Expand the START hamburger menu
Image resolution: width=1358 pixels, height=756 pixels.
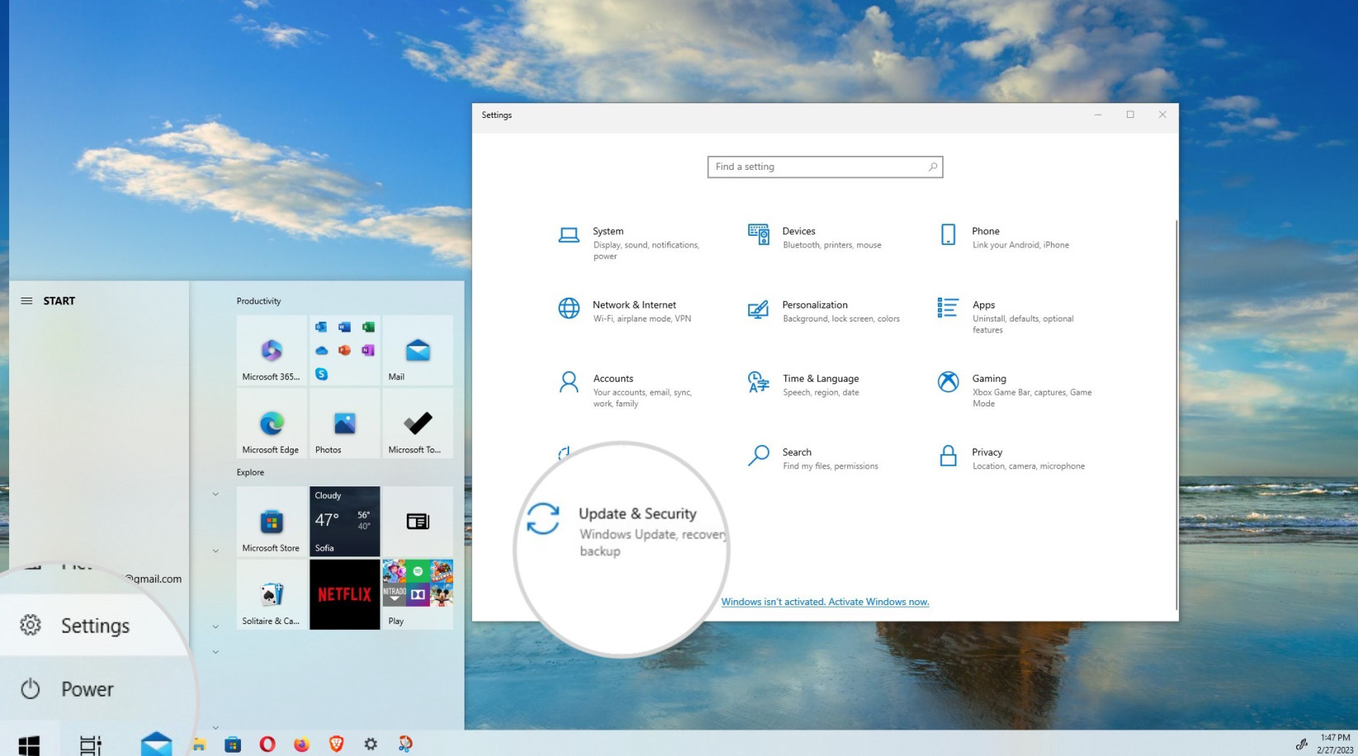tap(26, 301)
